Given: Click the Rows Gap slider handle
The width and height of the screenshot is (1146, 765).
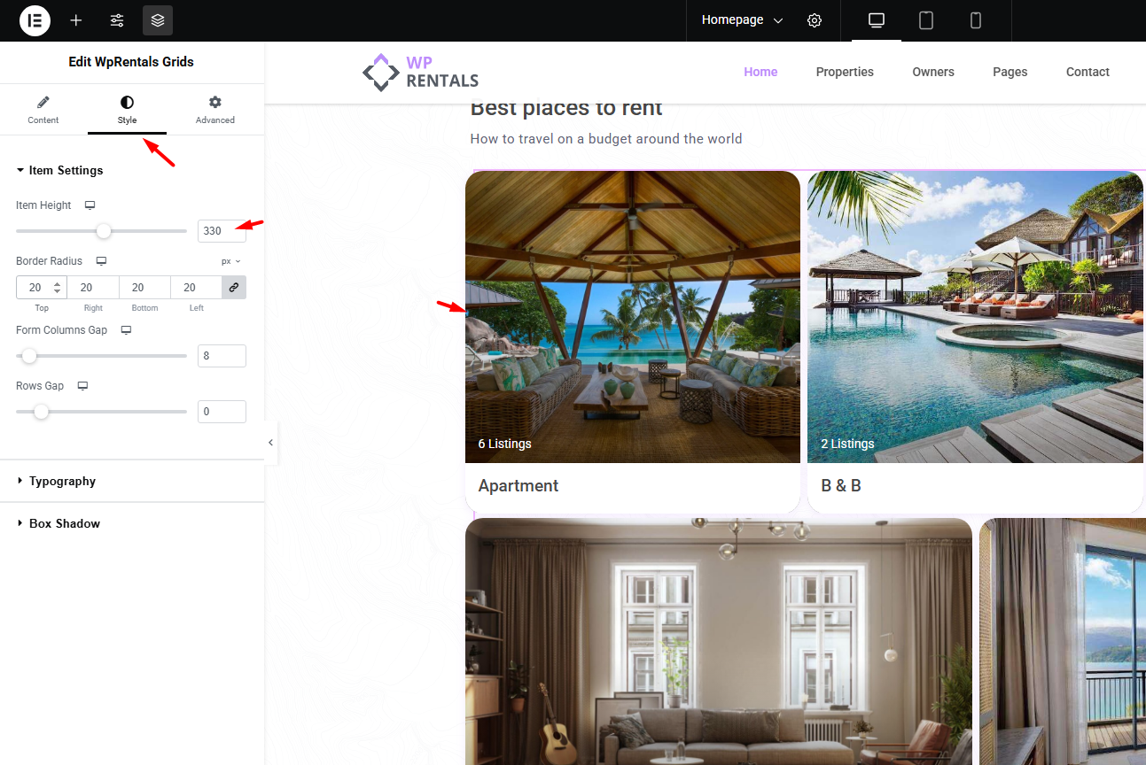Looking at the screenshot, I should pyautogui.click(x=41, y=412).
